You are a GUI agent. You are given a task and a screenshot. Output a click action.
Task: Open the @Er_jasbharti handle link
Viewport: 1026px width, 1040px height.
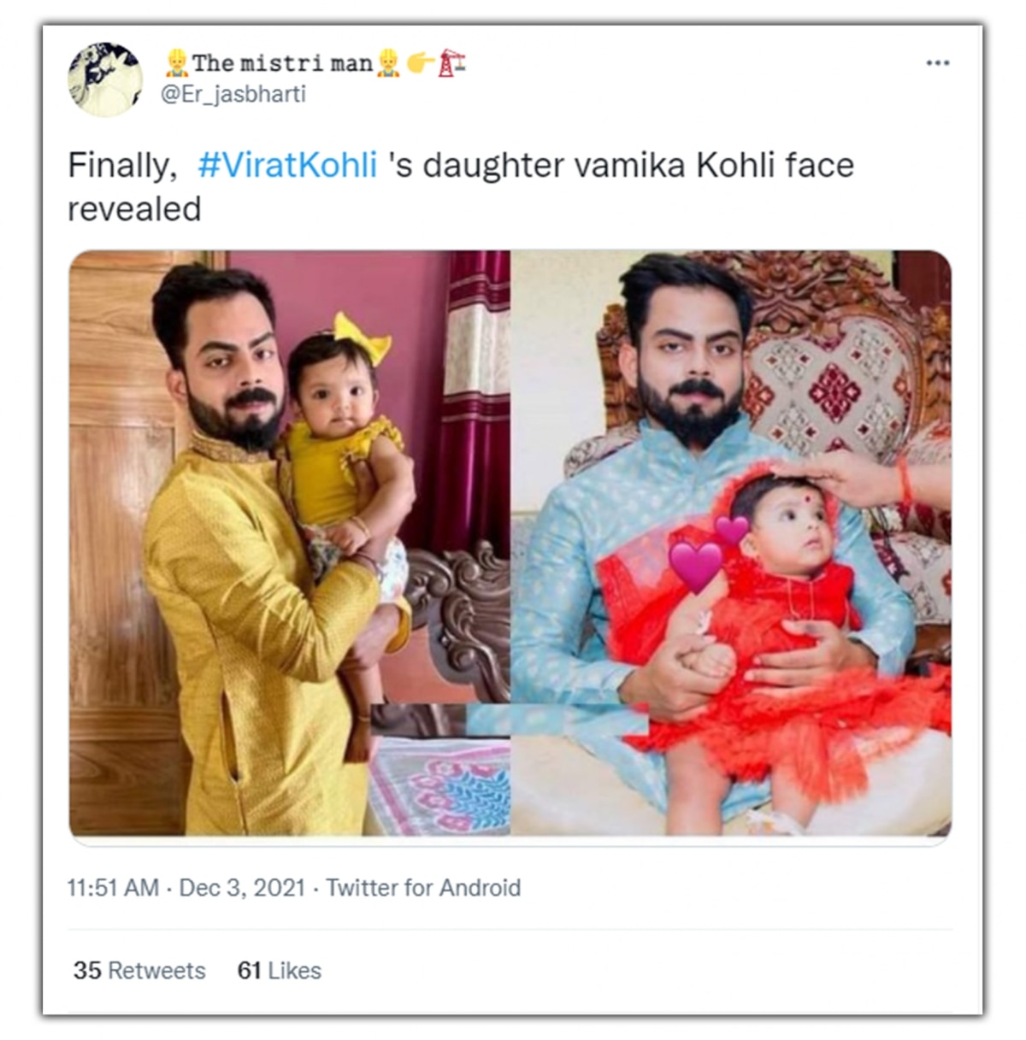click(233, 94)
